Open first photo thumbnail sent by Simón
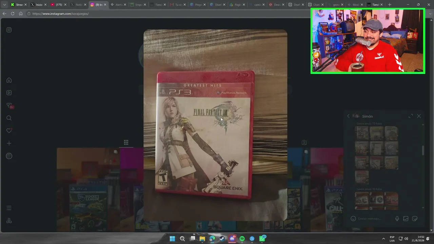 coord(362,133)
